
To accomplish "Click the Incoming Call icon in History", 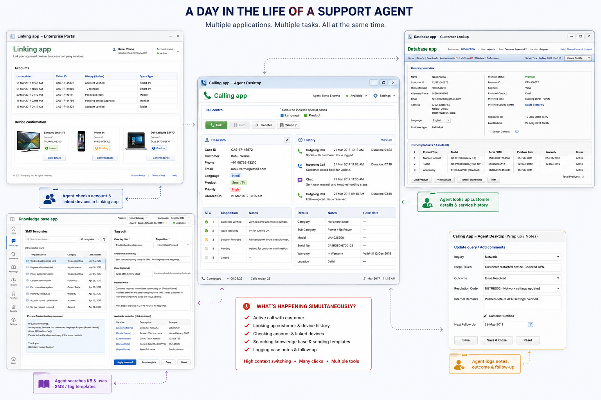I will coord(300,166).
